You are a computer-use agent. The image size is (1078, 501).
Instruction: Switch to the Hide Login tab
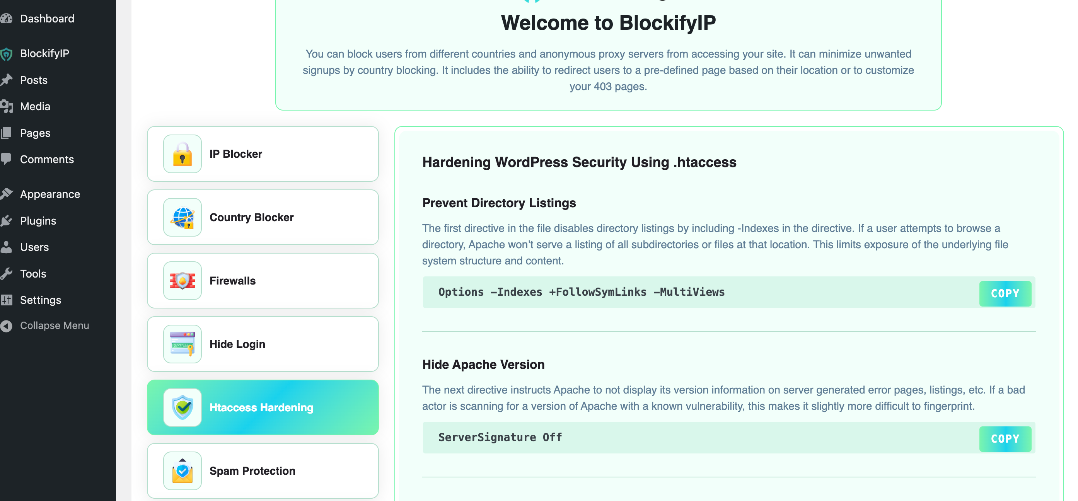(263, 344)
